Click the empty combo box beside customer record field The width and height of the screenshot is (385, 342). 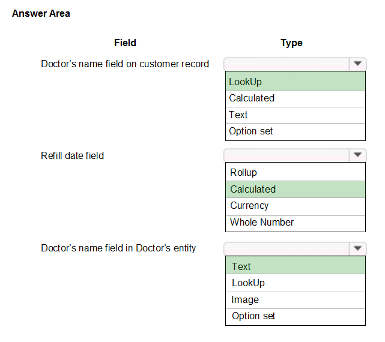tap(286, 64)
